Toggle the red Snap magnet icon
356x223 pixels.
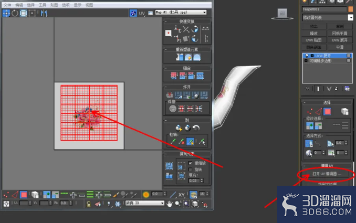205,204
